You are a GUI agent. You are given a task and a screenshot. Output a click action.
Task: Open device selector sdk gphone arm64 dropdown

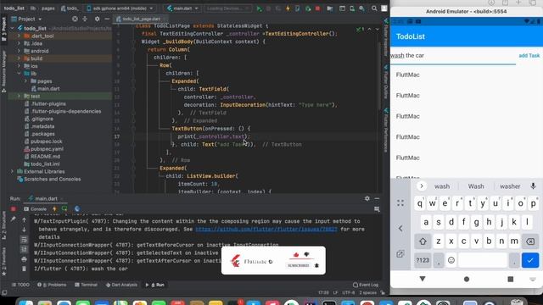120,8
